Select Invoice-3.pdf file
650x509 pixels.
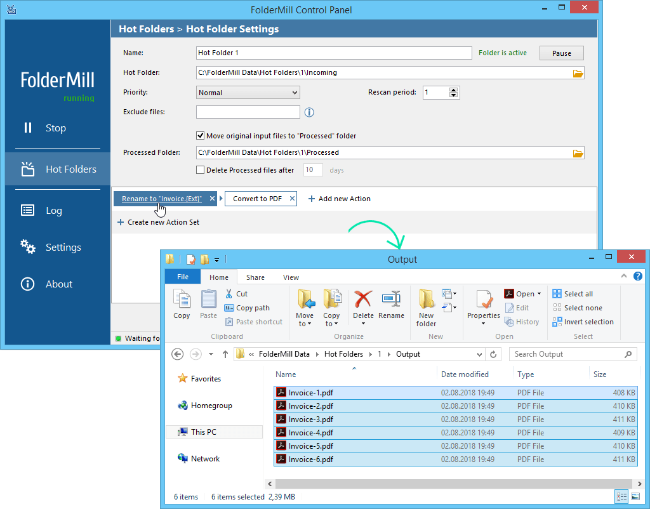[x=456, y=420]
